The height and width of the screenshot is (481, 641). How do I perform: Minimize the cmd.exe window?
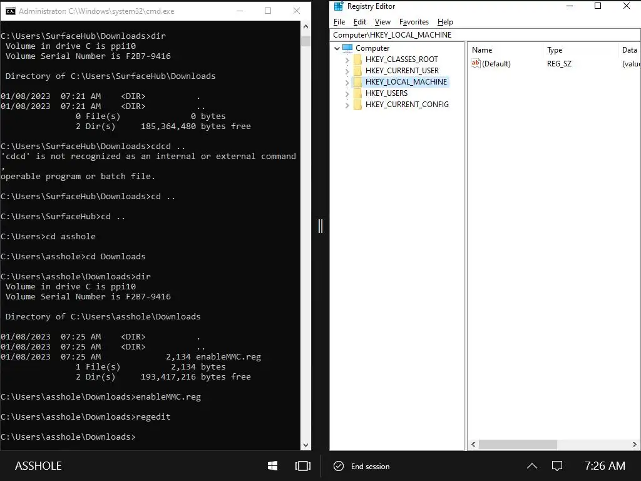pyautogui.click(x=240, y=11)
